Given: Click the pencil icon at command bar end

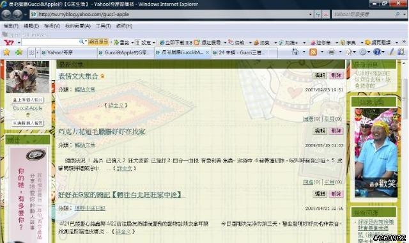Looking at the screenshot, I should pos(392,52).
